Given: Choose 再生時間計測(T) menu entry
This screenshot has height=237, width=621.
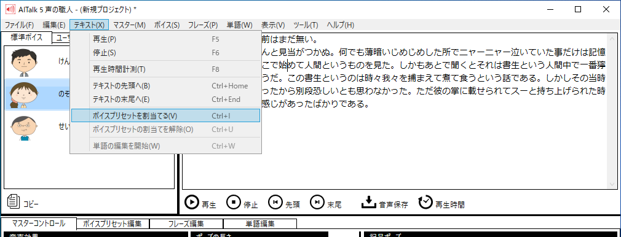Looking at the screenshot, I should click(x=165, y=69).
